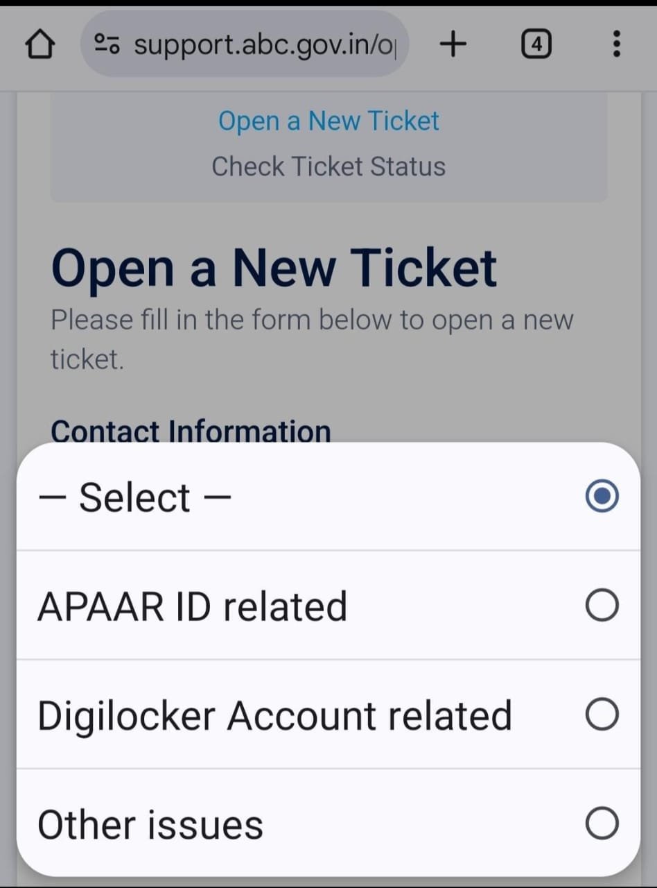Tap dimmed navigation box to dismiss the popup
The image size is (657, 888).
pos(328,147)
